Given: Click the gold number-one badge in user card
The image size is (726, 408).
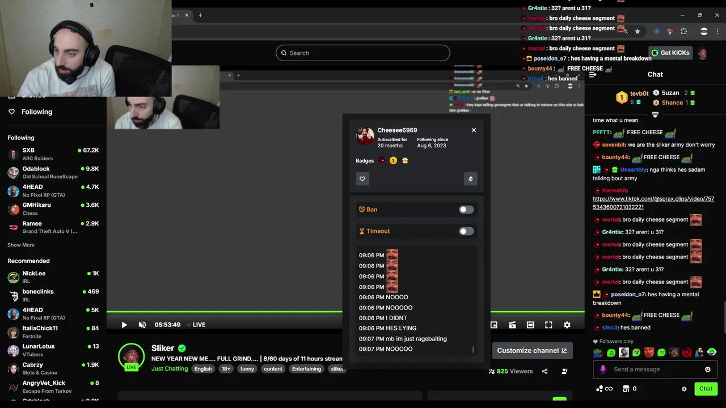Looking at the screenshot, I should pos(393,161).
